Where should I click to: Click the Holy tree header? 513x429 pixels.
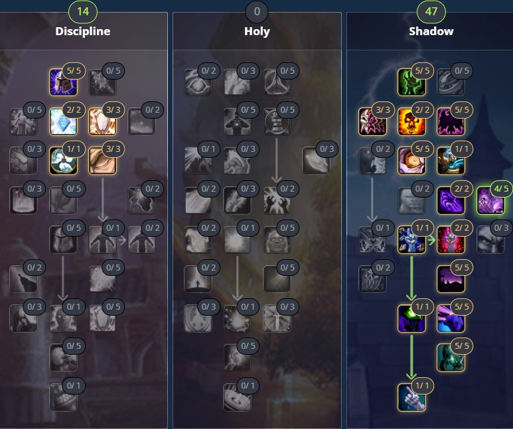point(257,31)
